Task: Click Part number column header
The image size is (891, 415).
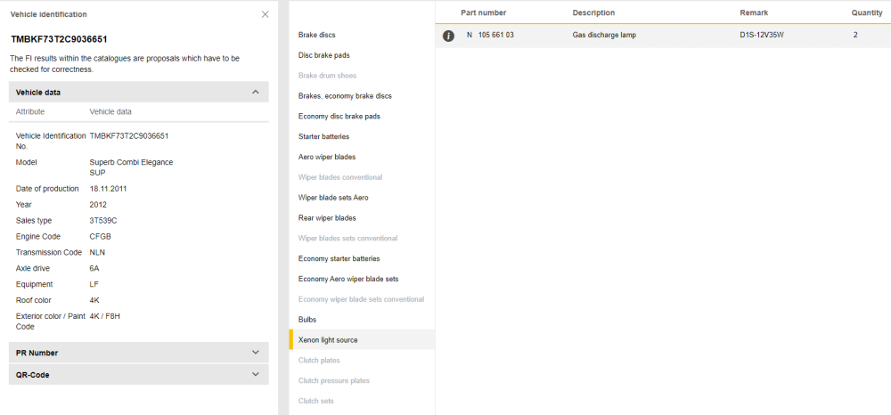Action: tap(484, 12)
